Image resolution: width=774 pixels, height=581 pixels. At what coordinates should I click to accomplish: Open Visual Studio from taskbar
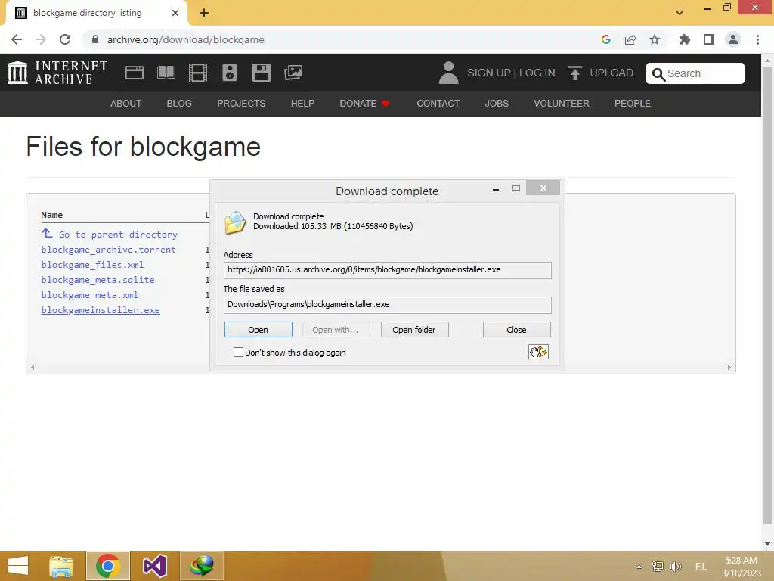pos(154,566)
